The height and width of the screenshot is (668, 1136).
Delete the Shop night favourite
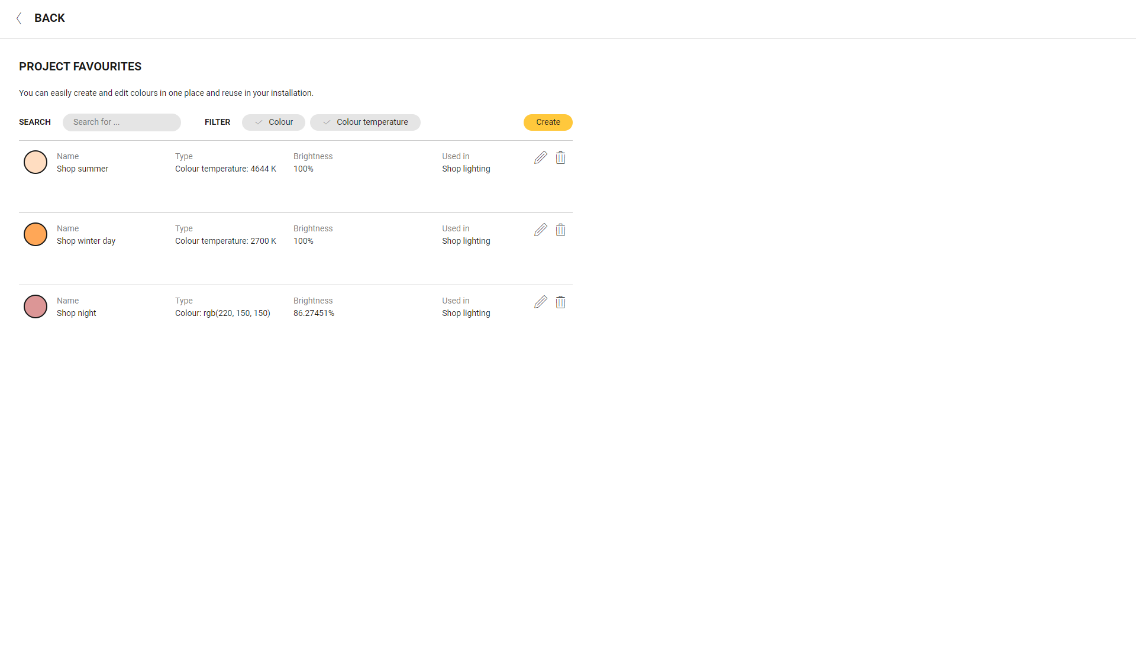pos(560,302)
